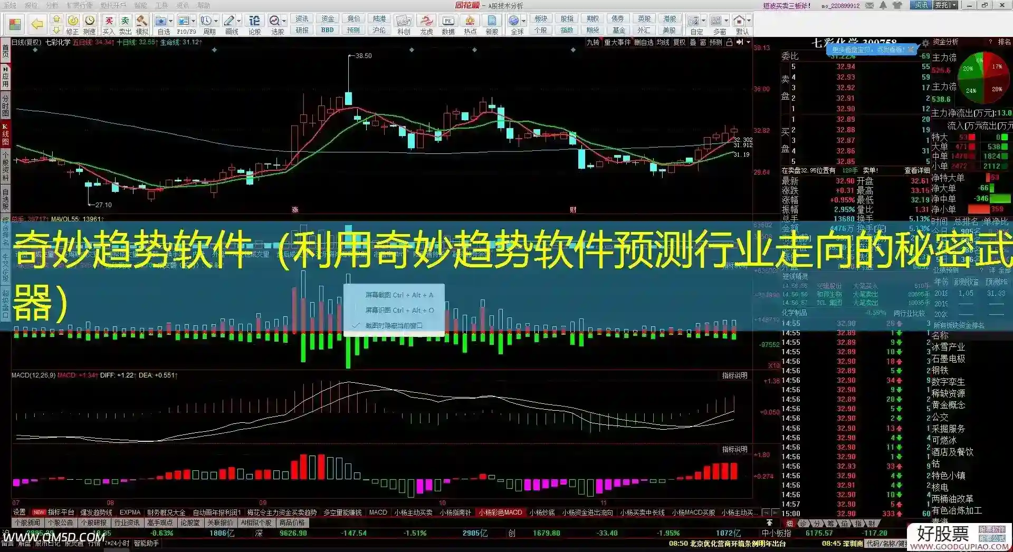
Task: Toggle 窗 window option on chart header
Action: point(703,42)
